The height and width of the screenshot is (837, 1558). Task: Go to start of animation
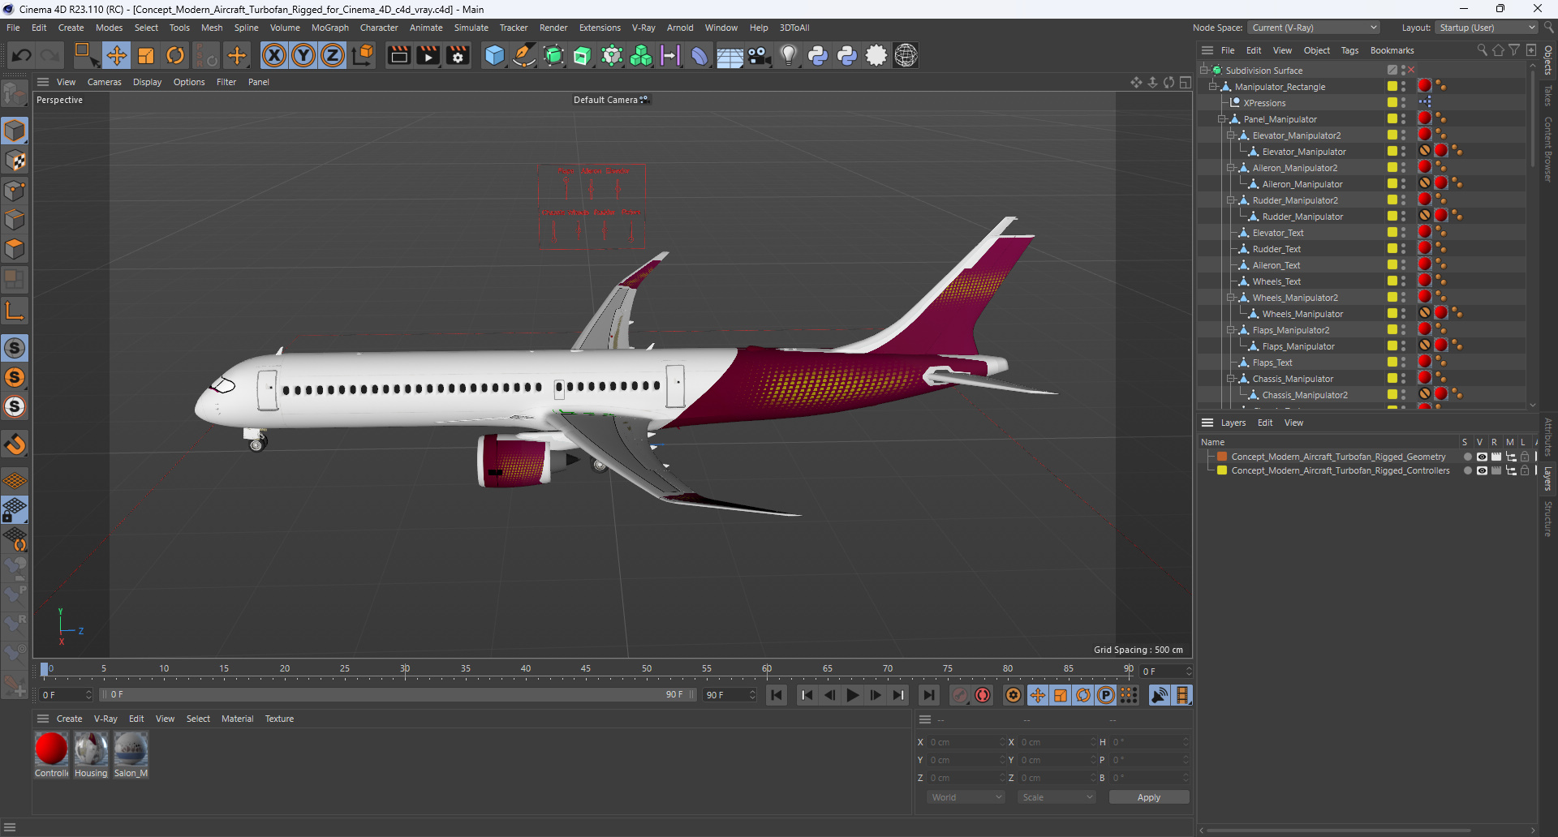click(777, 695)
